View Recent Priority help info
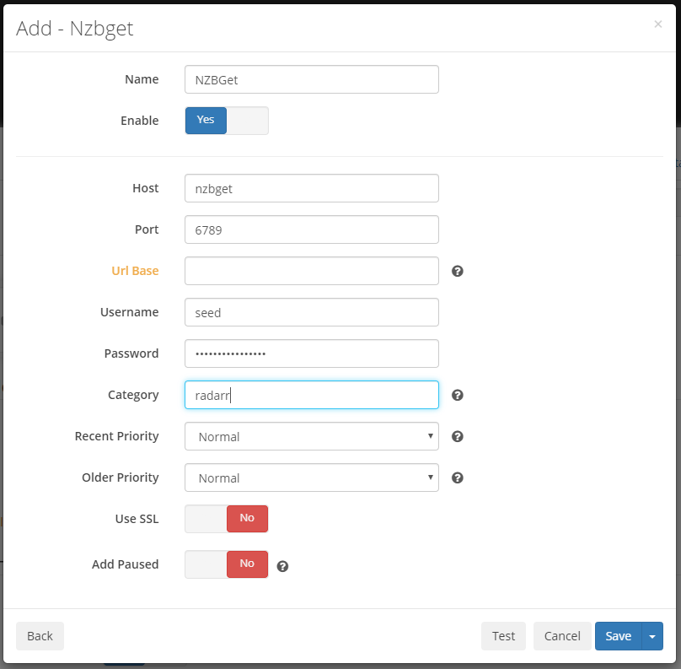This screenshot has height=669, width=681. pos(457,436)
